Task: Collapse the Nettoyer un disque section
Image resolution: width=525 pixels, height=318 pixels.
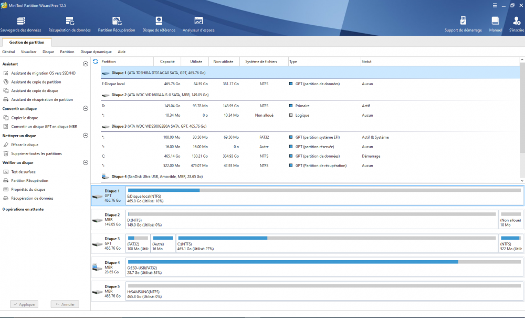Action: click(86, 136)
